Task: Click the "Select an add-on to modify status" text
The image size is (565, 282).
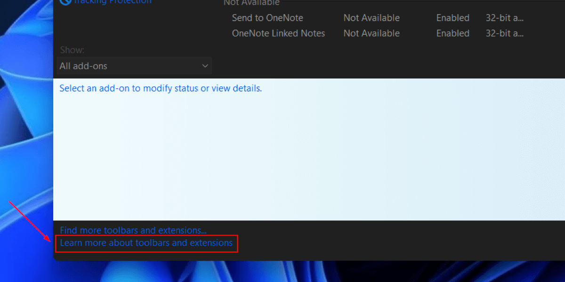Action: coord(161,88)
